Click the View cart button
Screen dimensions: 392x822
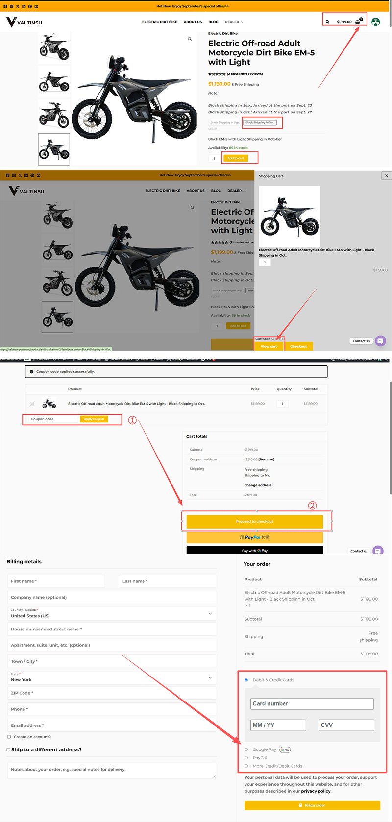click(x=269, y=346)
